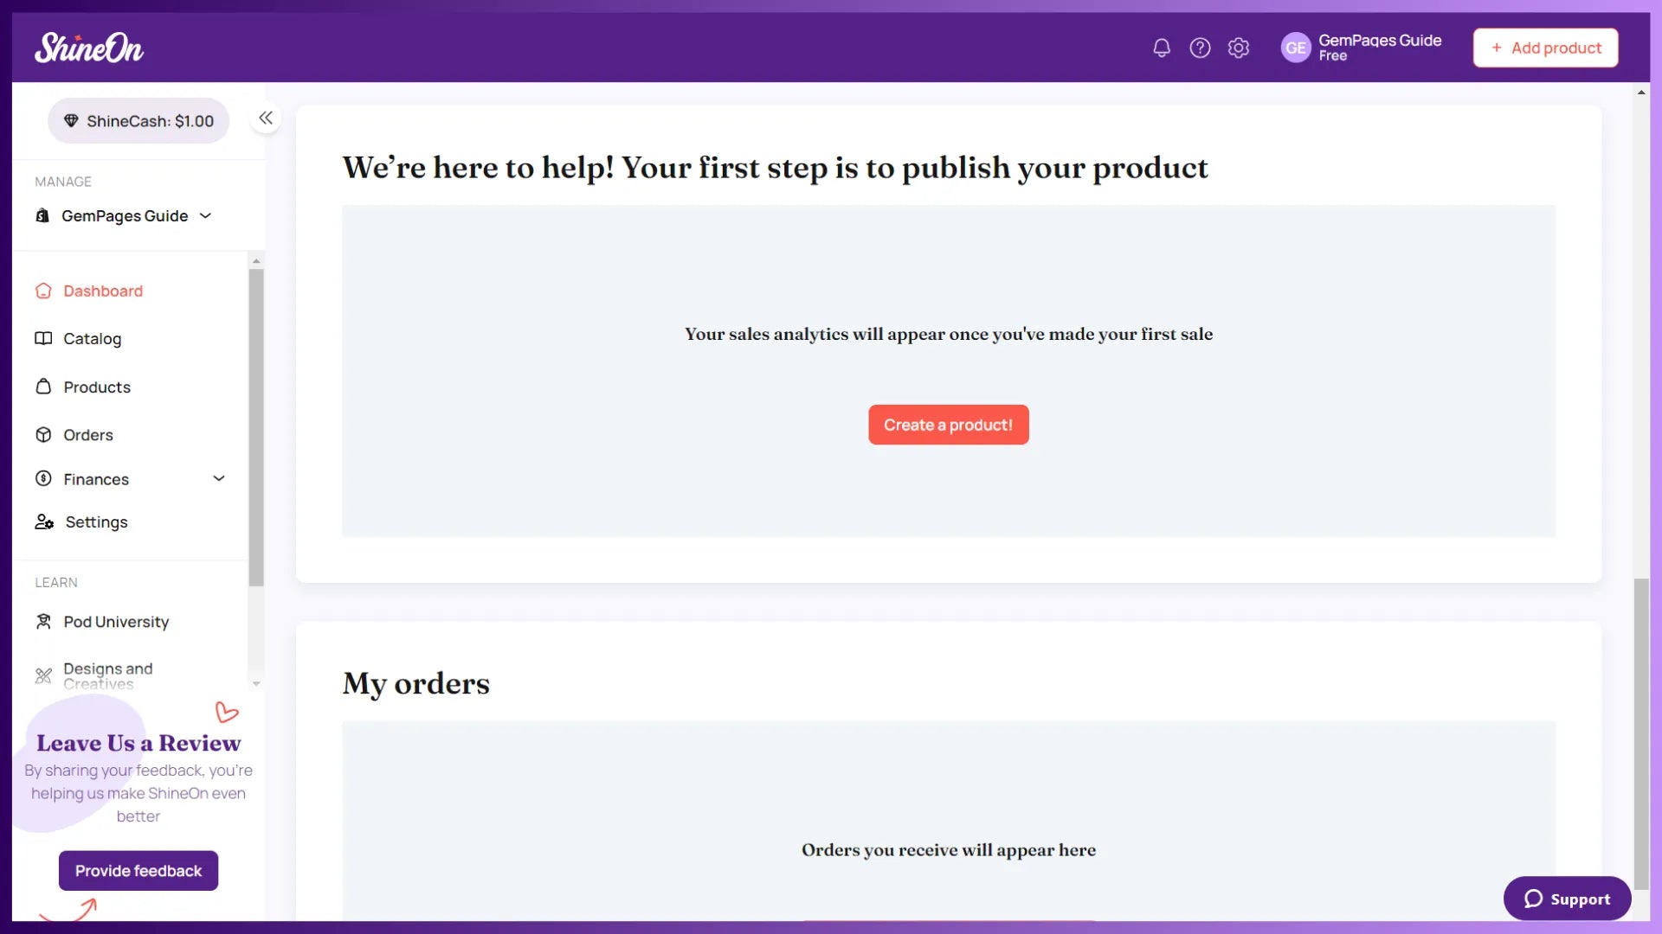Open the help question mark icon

tap(1200, 48)
